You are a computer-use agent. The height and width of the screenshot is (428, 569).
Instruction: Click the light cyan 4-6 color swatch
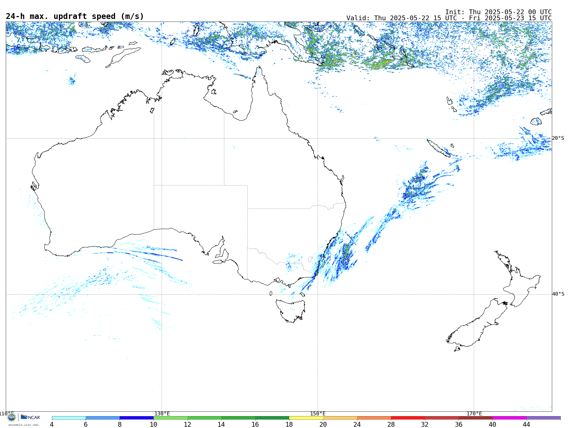tap(69, 418)
